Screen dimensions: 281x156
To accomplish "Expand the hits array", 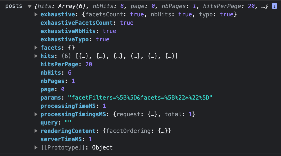I will (x=36, y=56).
